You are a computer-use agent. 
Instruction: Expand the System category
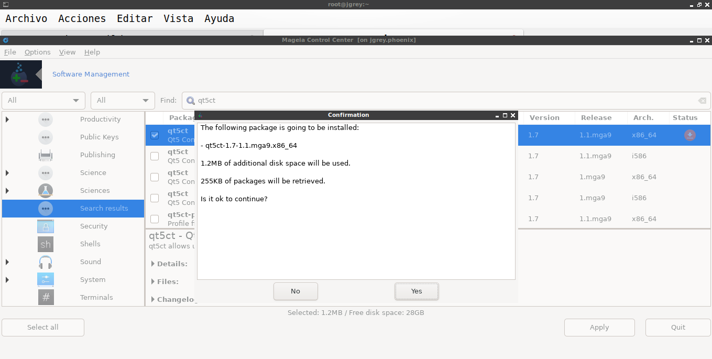pos(7,280)
